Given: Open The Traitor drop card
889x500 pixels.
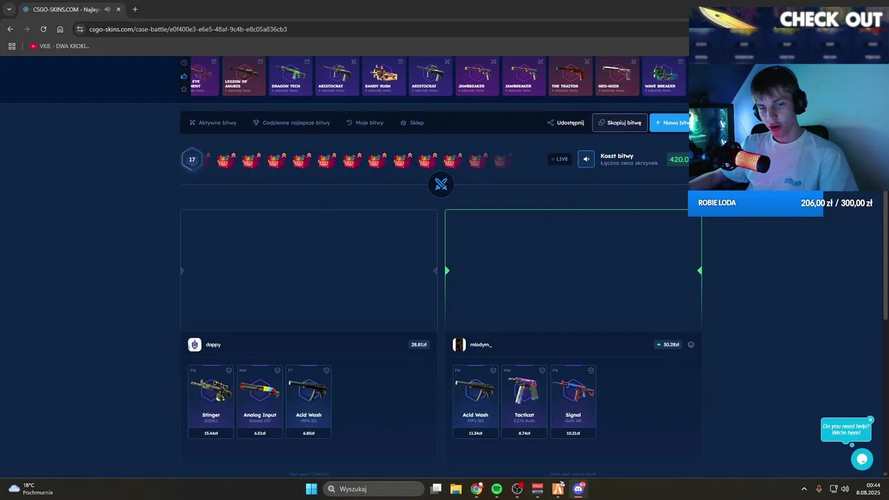Looking at the screenshot, I should pyautogui.click(x=570, y=76).
